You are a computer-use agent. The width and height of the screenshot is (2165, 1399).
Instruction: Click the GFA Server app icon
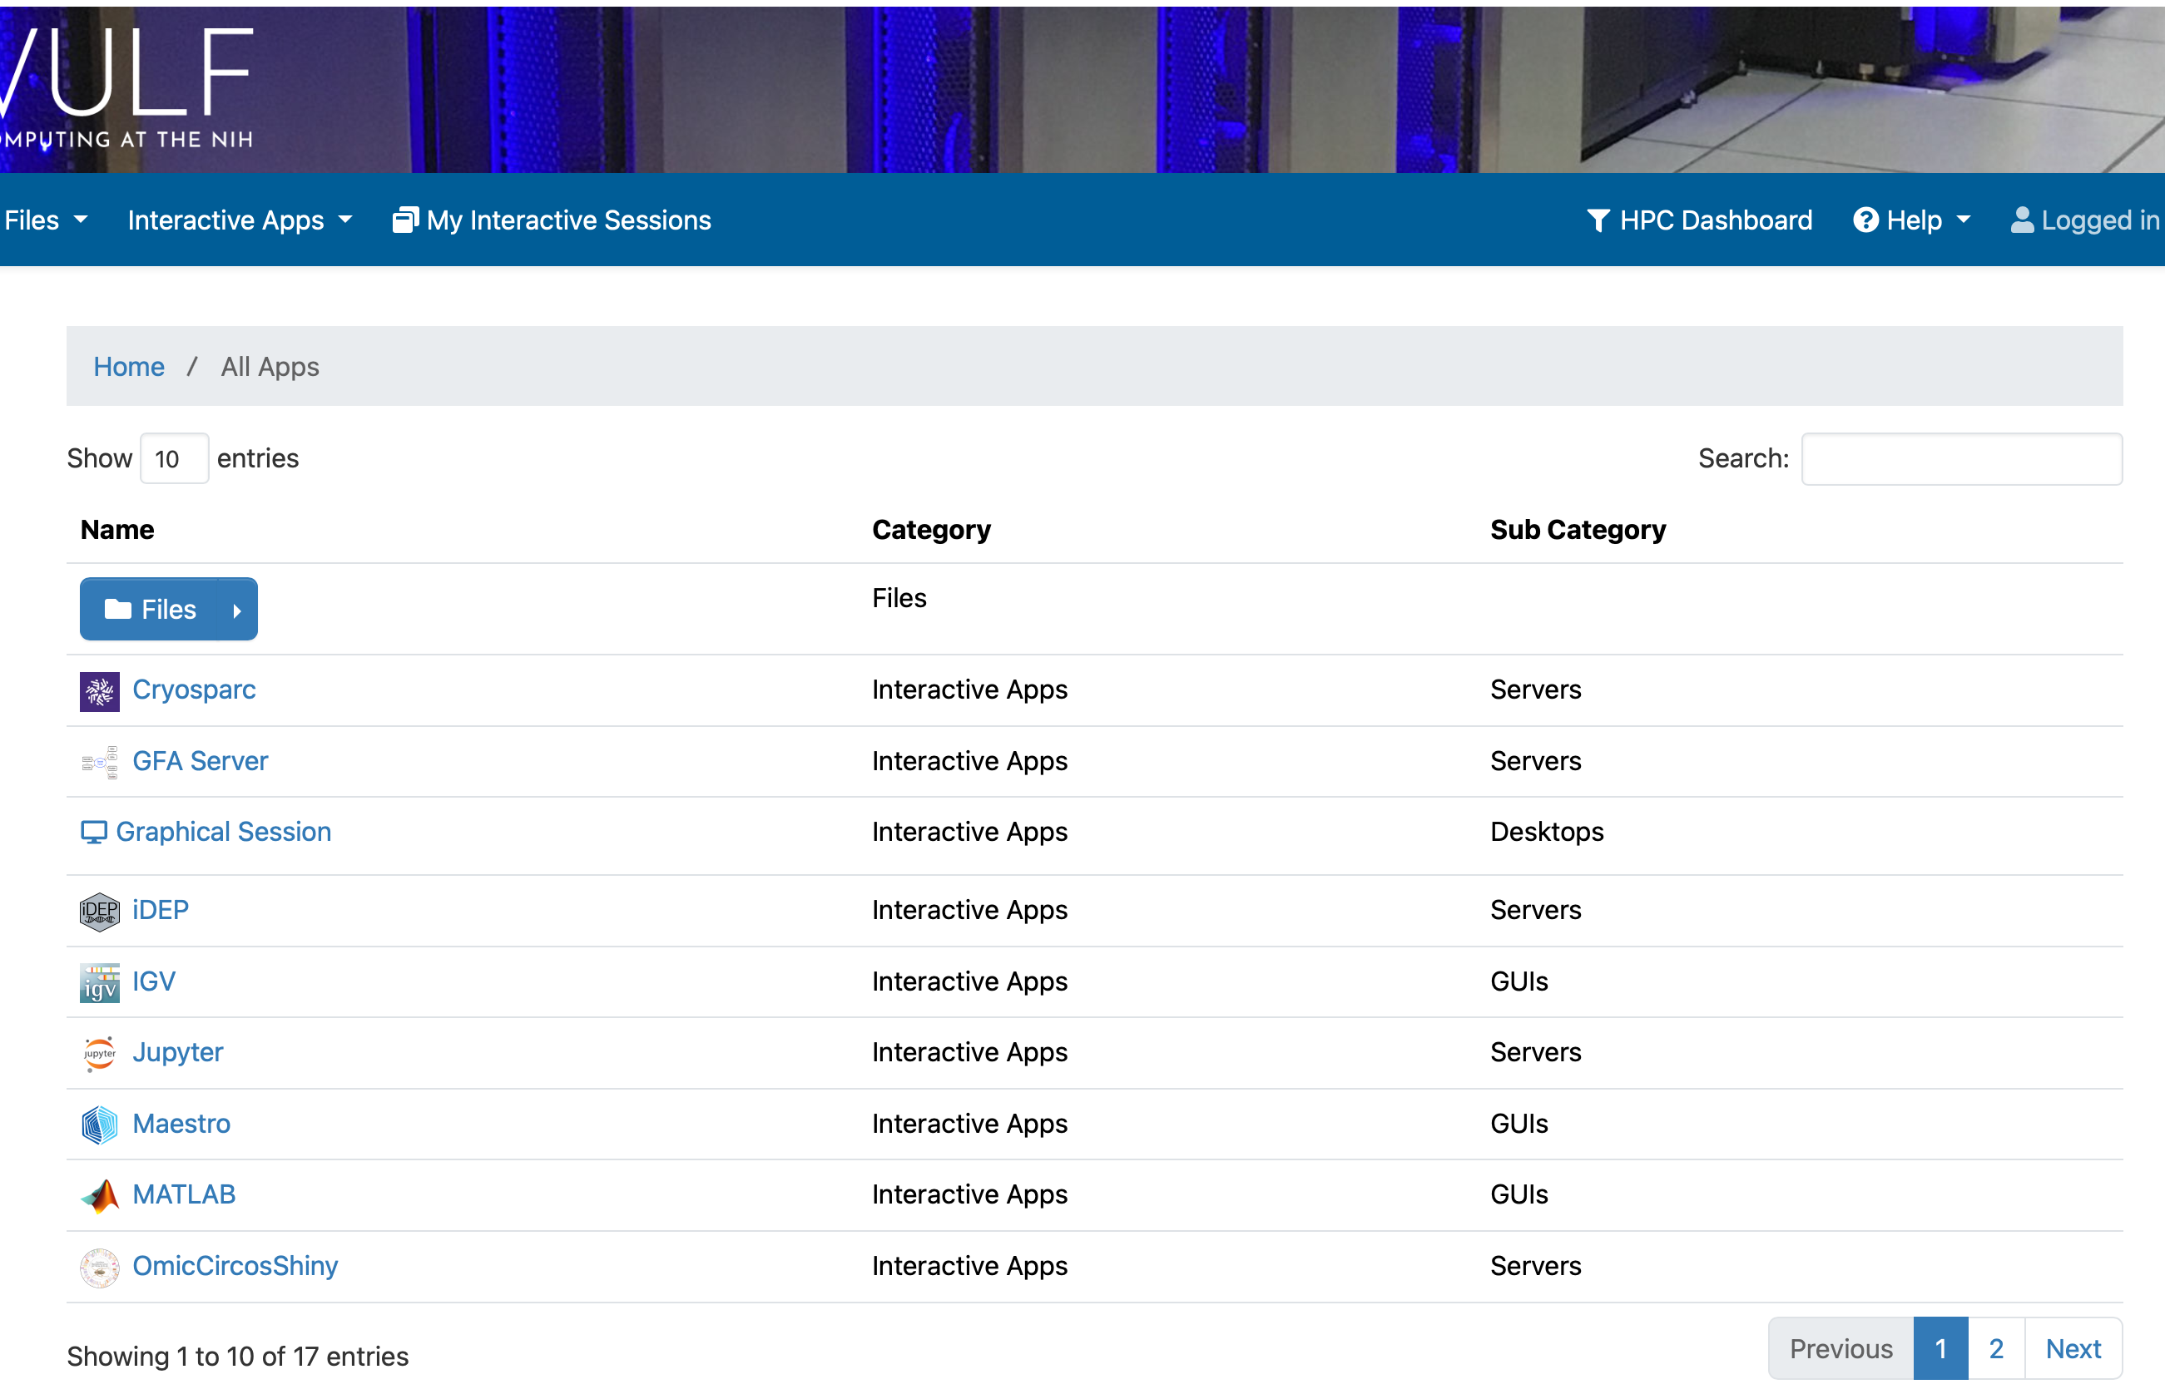tap(99, 762)
